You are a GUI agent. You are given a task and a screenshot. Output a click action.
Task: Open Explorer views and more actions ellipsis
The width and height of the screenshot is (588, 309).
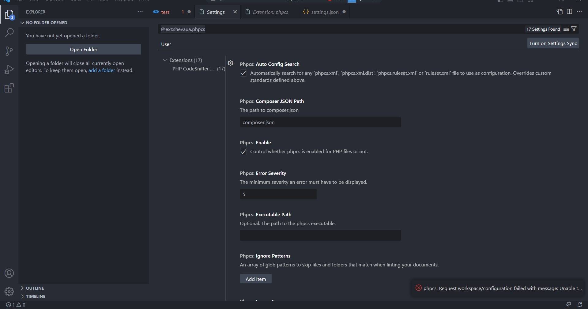point(140,12)
